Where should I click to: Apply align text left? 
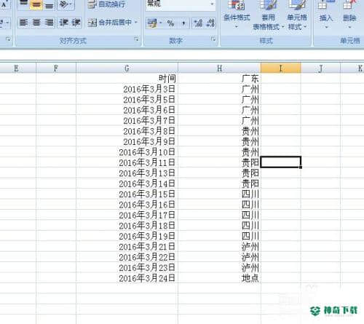[23, 23]
